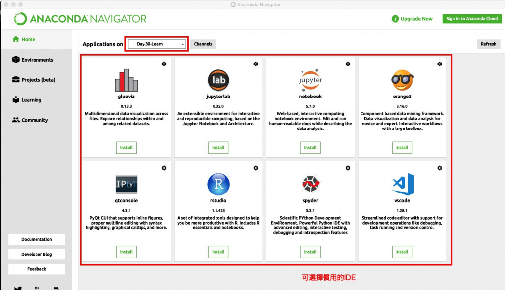Open the Documentation link button
This screenshot has width=505, height=290.
(x=36, y=239)
